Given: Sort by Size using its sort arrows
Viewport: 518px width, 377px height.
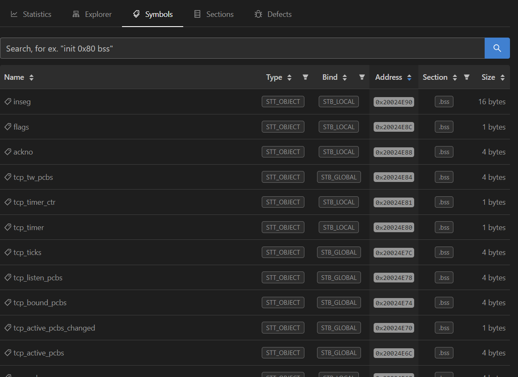Looking at the screenshot, I should click(502, 78).
